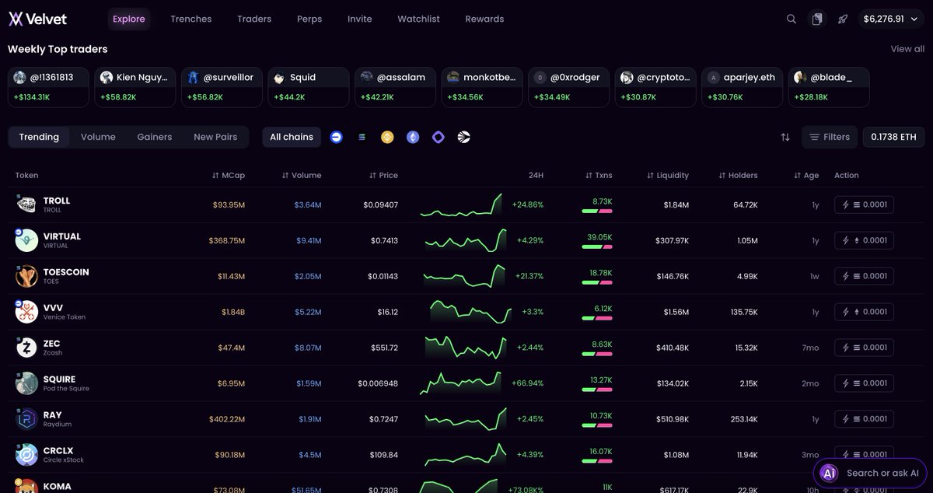
Task: Click the SQUIRE token icon
Action: pyautogui.click(x=26, y=383)
